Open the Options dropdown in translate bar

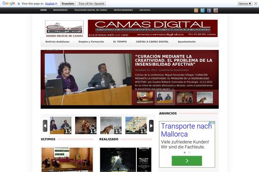click(245, 3)
